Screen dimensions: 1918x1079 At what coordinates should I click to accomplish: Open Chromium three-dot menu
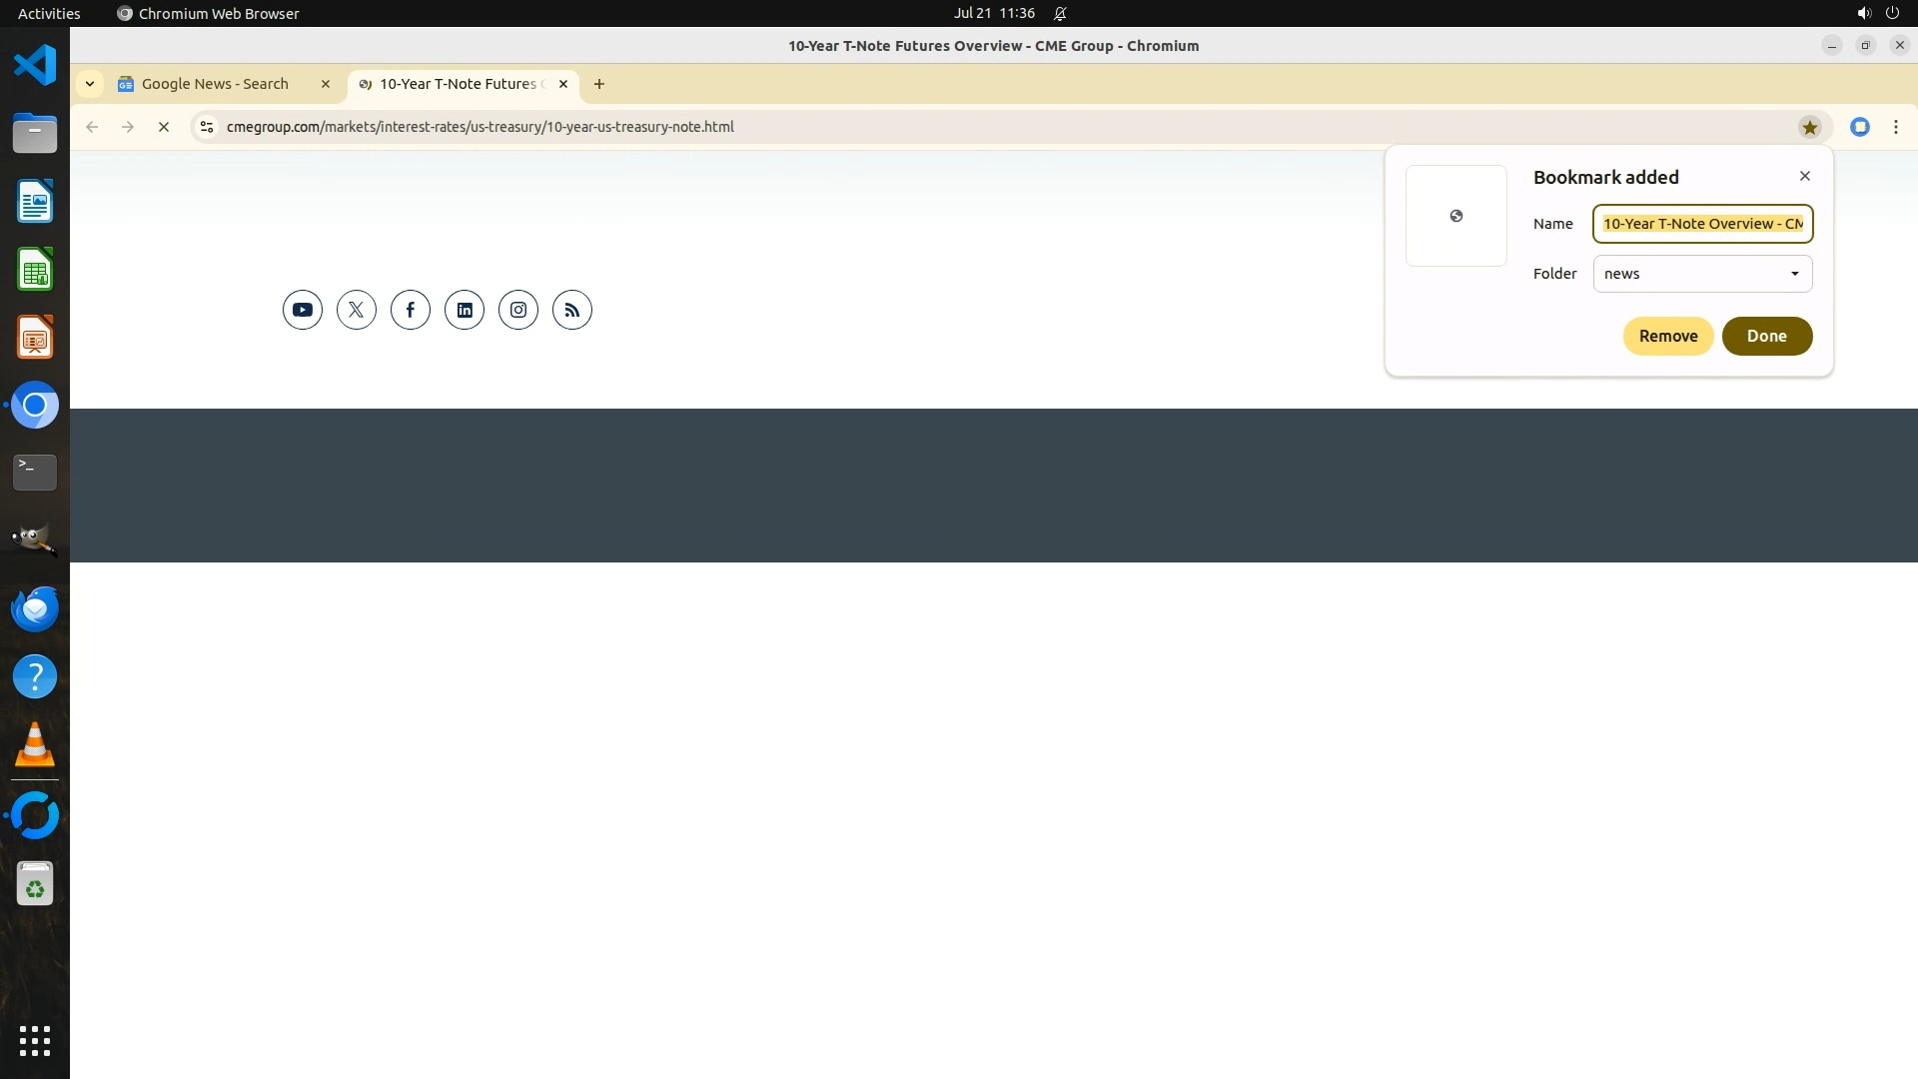coord(1895,127)
